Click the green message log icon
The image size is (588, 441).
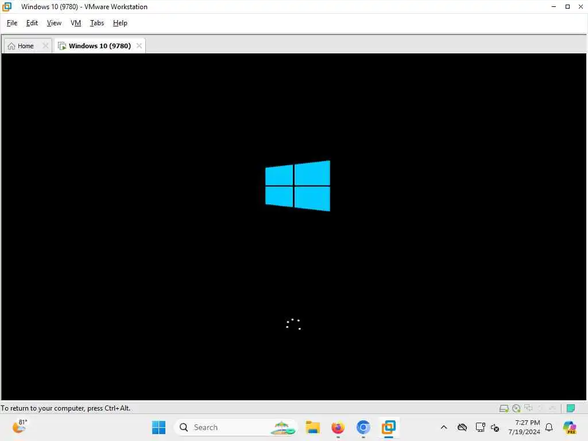(x=571, y=408)
